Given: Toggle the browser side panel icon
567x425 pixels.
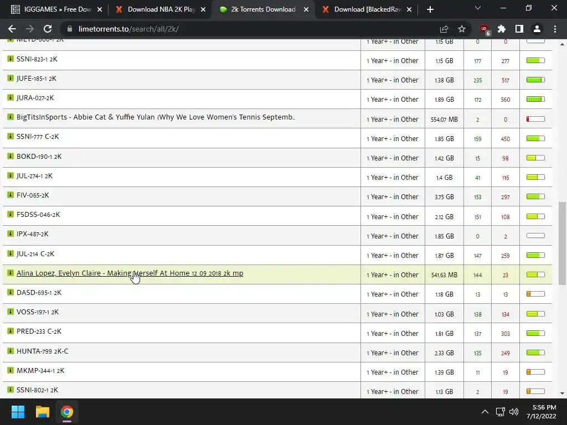Looking at the screenshot, I should tap(519, 29).
